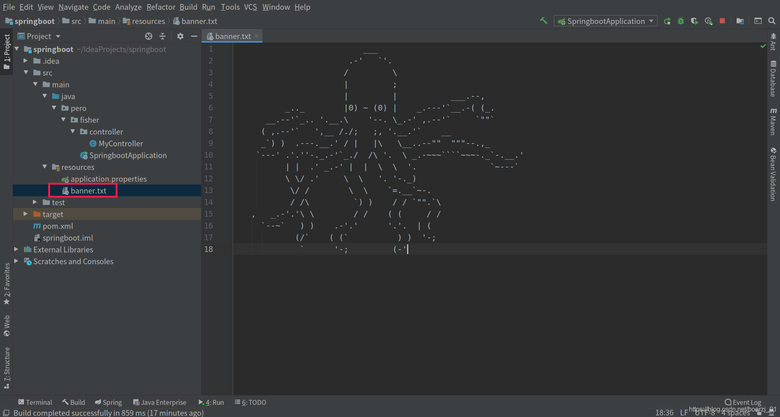The height and width of the screenshot is (417, 780).
Task: Open the Ant tool window on the right strip
Action: 773,42
